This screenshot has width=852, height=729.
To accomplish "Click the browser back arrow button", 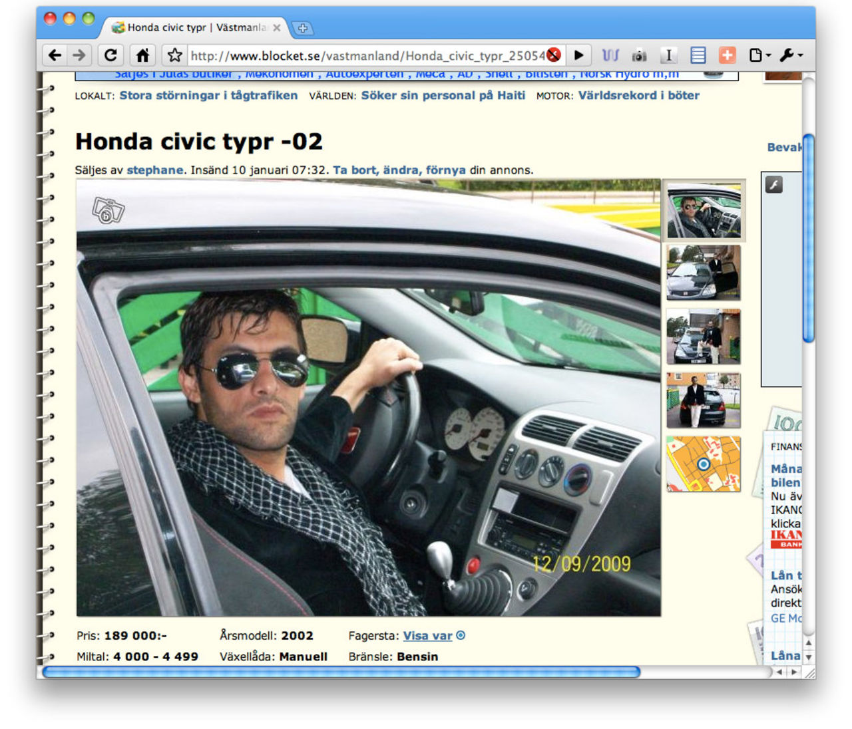I will [55, 55].
